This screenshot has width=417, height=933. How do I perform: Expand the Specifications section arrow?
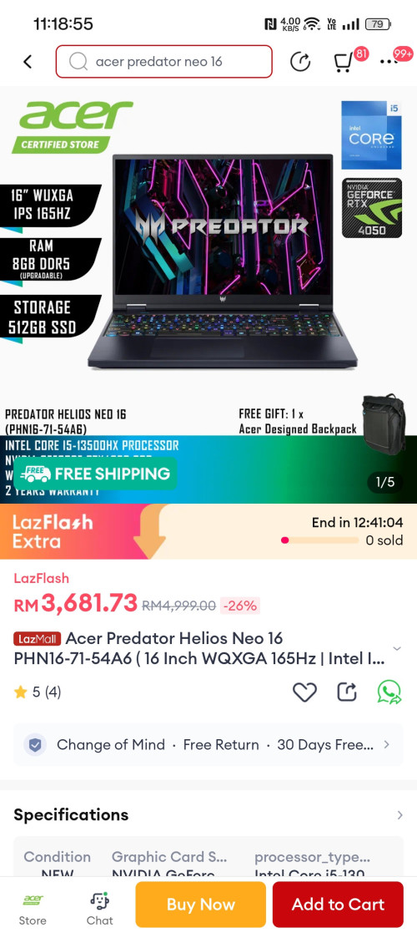tap(399, 814)
